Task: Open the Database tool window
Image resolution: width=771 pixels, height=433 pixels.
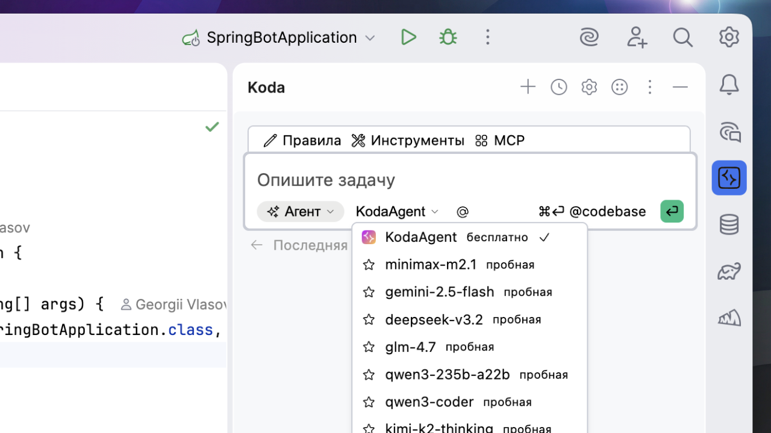Action: 729,224
